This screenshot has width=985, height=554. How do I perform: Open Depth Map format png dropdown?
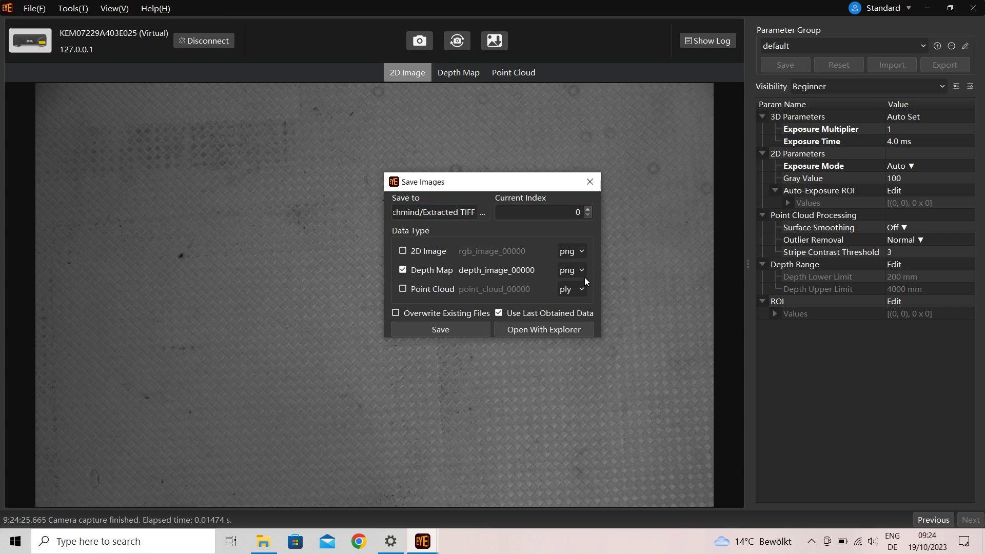(572, 270)
